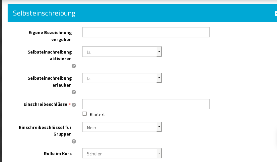Open Rolle im Kurs dropdown showing Schüler
This screenshot has height=162, width=277.
[x=122, y=153]
